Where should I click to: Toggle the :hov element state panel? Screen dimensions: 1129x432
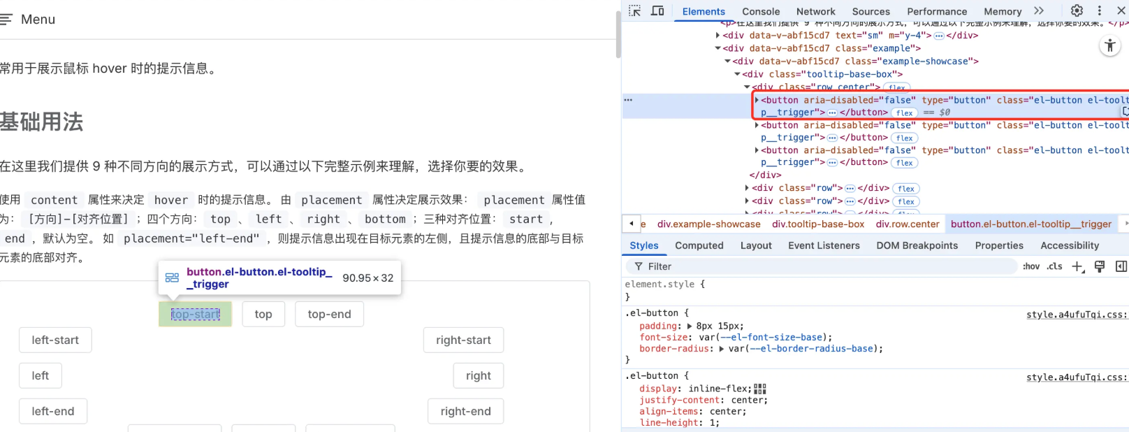(1031, 266)
